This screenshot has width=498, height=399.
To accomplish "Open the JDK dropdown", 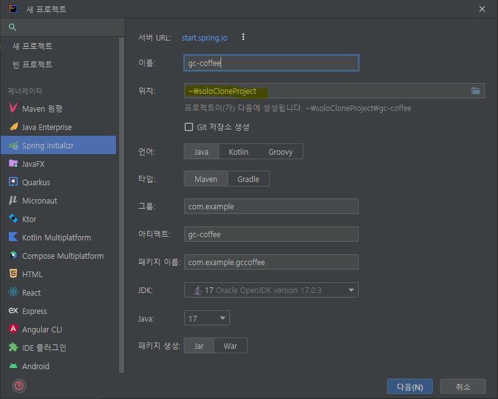I will (271, 290).
